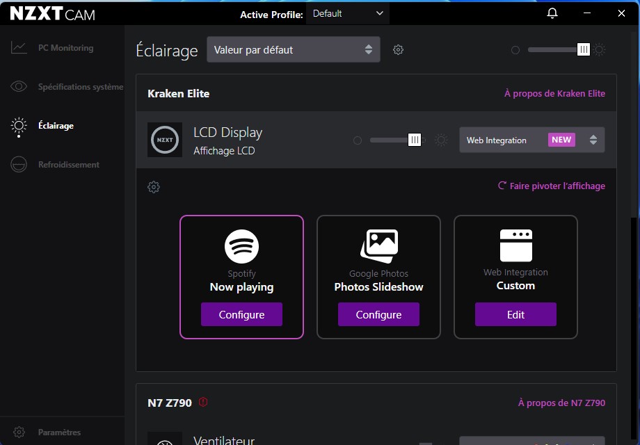
Task: Click the gear icon below LCD Display
Action: click(154, 187)
